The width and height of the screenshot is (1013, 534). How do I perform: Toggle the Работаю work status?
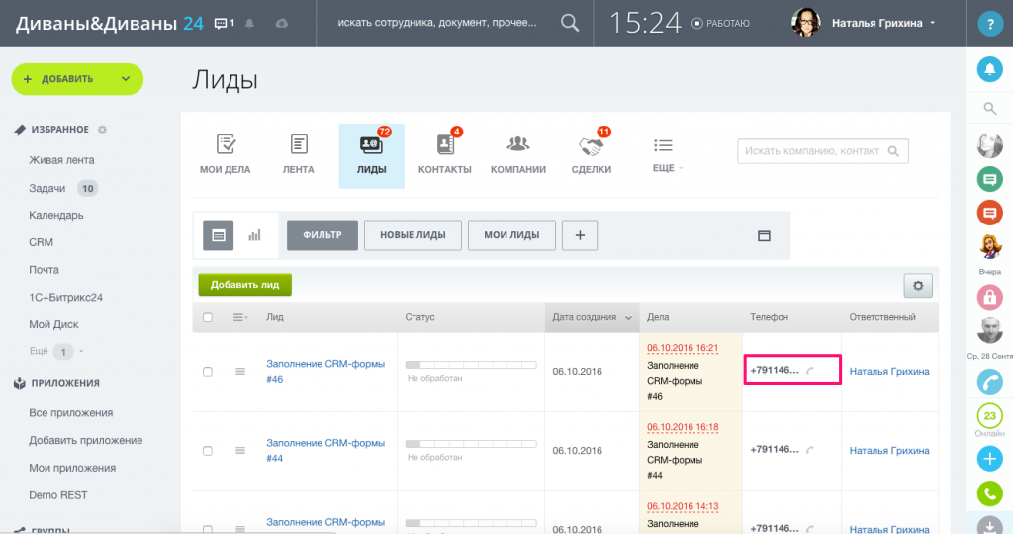pyautogui.click(x=720, y=24)
